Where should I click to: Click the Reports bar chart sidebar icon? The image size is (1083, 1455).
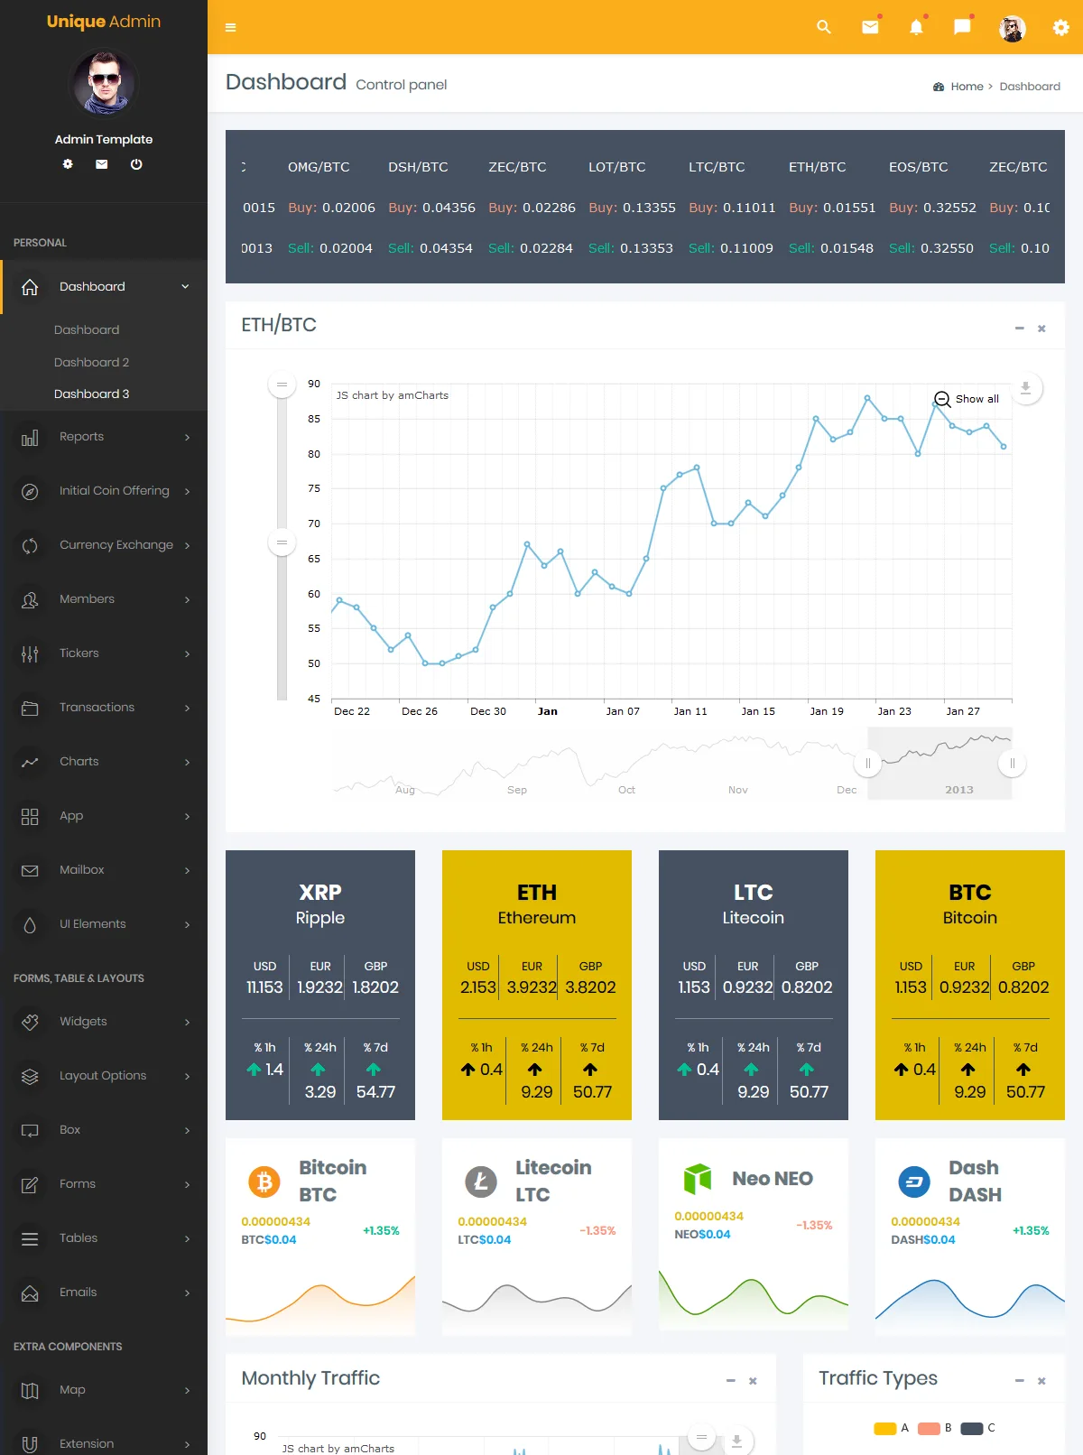click(30, 438)
